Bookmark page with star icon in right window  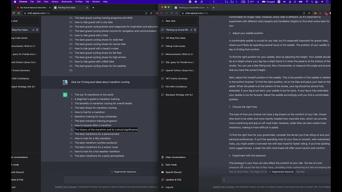point(309,13)
